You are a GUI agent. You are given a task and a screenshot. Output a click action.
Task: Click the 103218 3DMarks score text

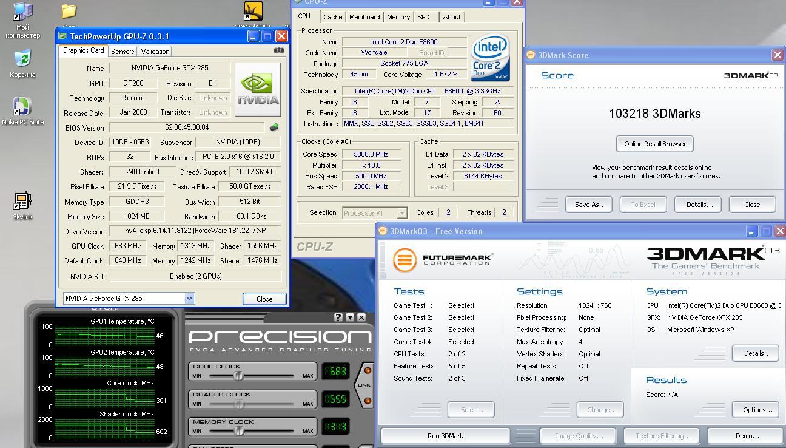(x=655, y=114)
